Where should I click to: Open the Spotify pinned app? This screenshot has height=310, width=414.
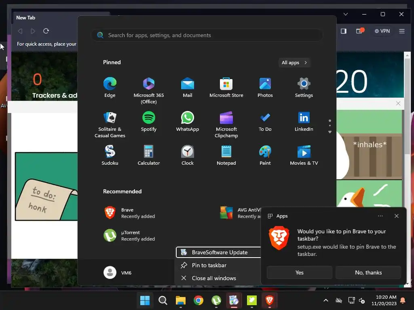click(x=149, y=121)
